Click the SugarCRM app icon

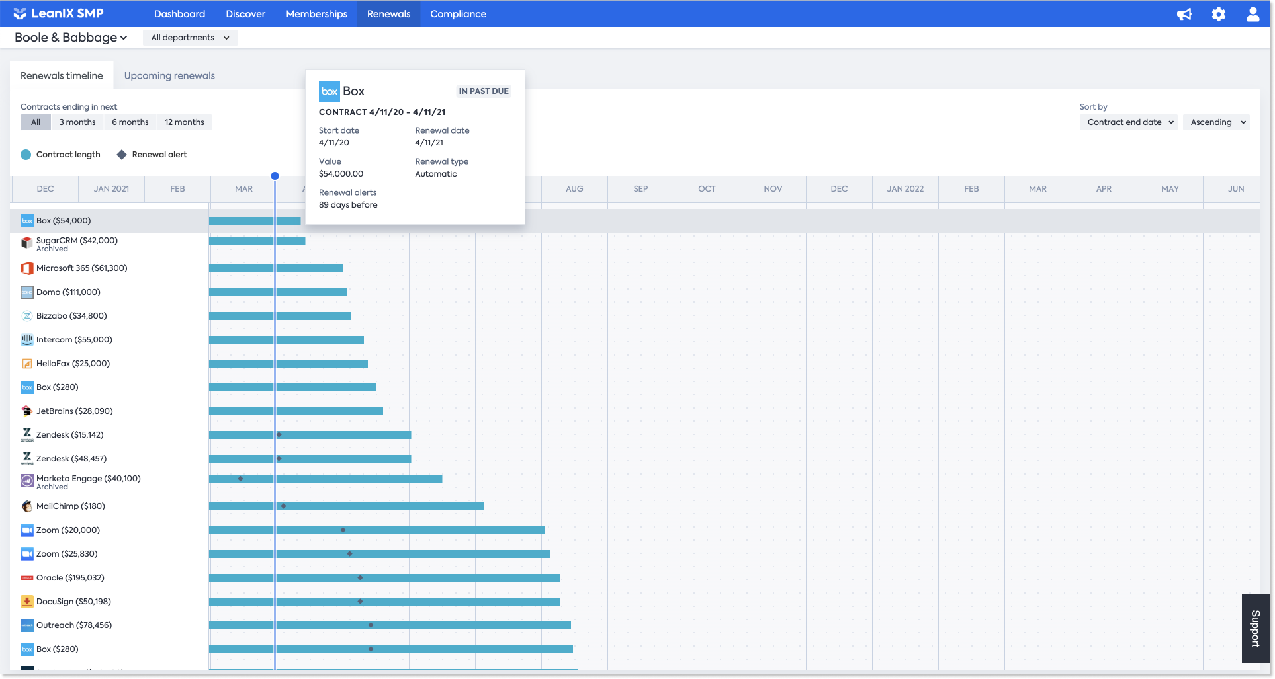[x=27, y=243]
